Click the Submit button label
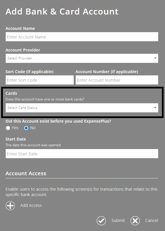The image size is (165, 231). point(118,220)
